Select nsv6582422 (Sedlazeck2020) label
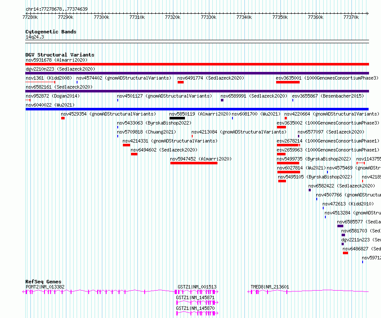This screenshot has width=381, height=318. 341,186
